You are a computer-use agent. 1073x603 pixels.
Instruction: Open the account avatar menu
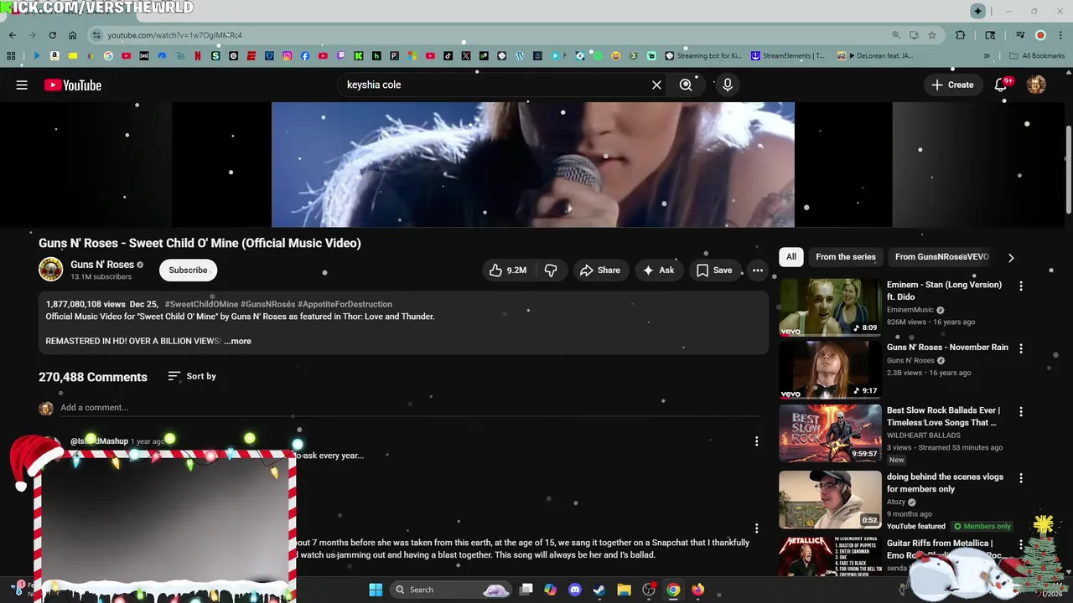pos(1036,85)
